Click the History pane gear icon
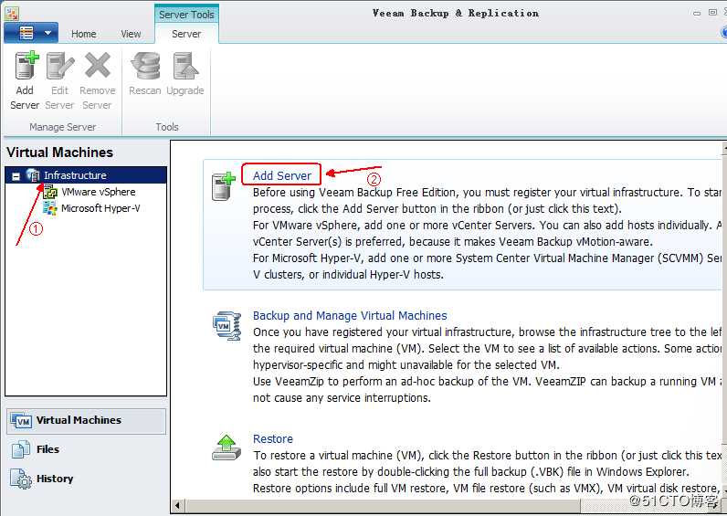Screen dimensions: 727x516 21,479
